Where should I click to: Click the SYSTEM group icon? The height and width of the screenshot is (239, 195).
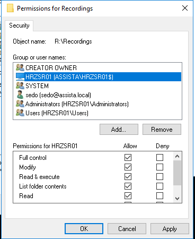click(20, 86)
